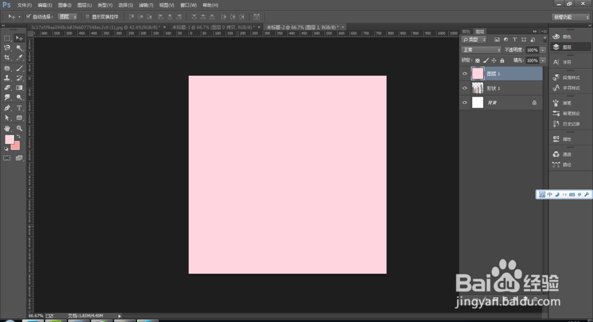Reset default foreground and background colors
Viewport: 593px width, 322px height.
pyautogui.click(x=6, y=149)
